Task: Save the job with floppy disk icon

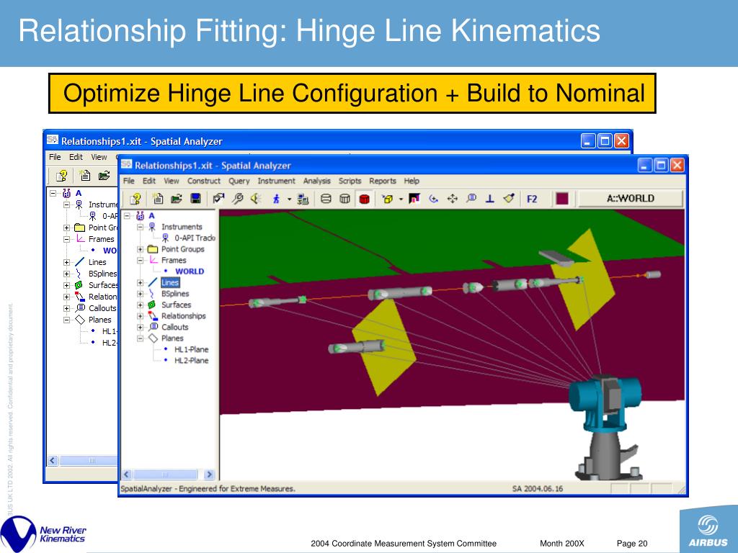Action: pos(195,199)
